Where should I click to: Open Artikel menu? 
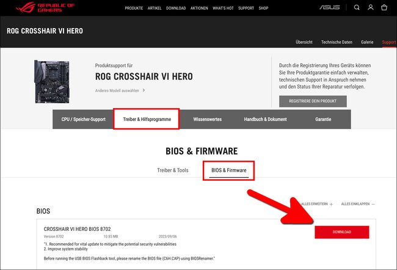[x=155, y=8]
